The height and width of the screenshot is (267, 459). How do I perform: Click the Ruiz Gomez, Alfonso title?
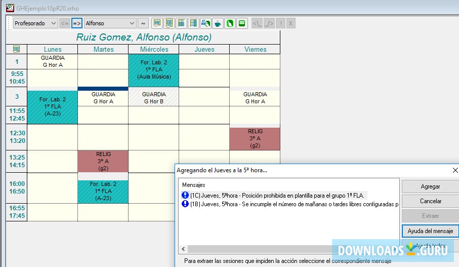[144, 37]
